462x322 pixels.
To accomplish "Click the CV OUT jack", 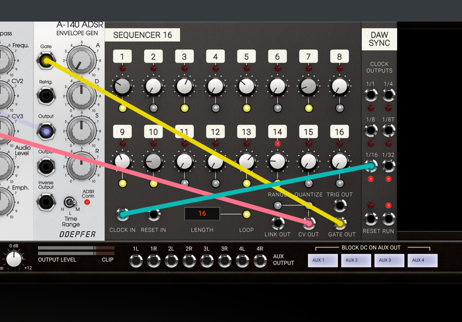I will tap(309, 223).
